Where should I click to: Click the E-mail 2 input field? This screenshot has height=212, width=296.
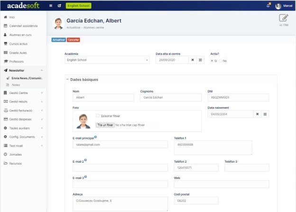tap(120, 167)
